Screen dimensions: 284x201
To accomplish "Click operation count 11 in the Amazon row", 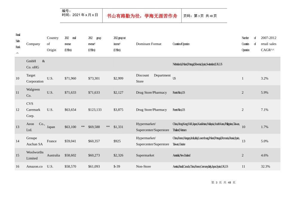I will click(243, 166).
